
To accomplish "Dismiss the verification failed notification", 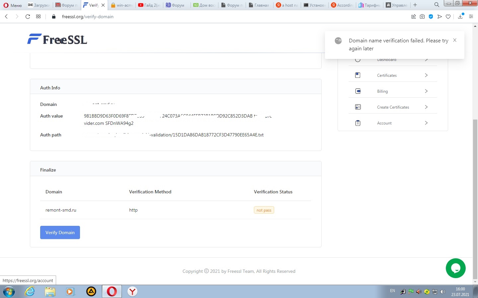I will point(455,40).
